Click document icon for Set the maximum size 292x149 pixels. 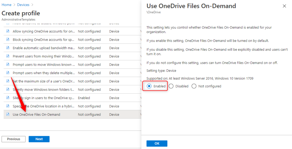[x=8, y=81]
